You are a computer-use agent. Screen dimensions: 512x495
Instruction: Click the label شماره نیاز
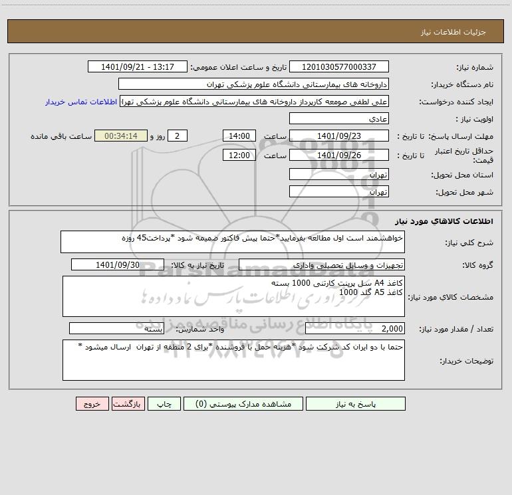(475, 68)
